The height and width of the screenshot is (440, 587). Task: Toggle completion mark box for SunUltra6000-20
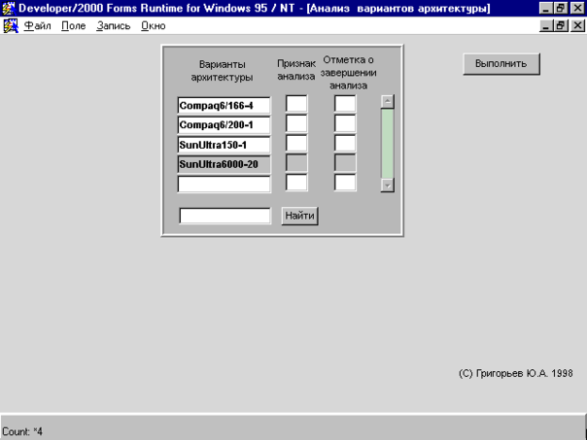click(345, 163)
